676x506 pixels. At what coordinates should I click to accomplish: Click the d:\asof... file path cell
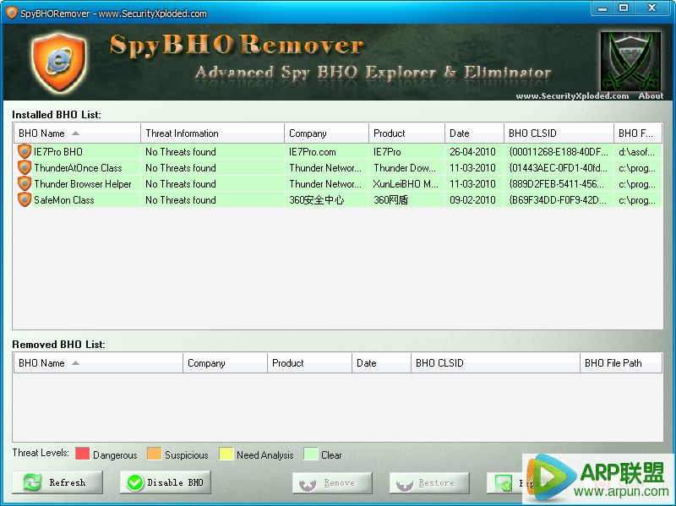636,152
